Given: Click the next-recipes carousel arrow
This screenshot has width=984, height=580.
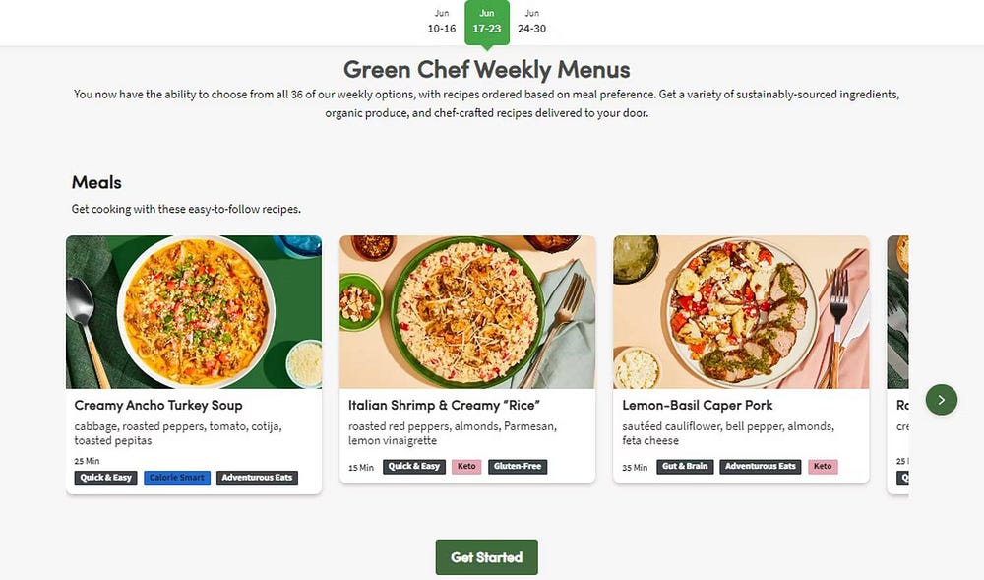Looking at the screenshot, I should click(941, 400).
